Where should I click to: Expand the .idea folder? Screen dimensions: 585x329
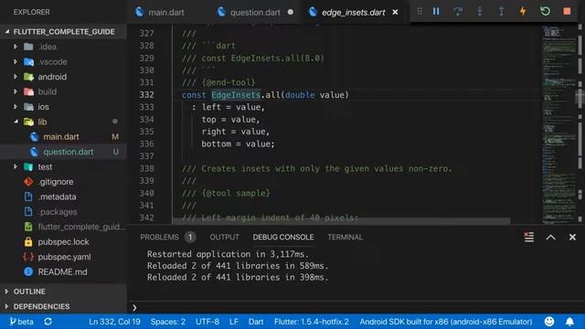[16, 47]
